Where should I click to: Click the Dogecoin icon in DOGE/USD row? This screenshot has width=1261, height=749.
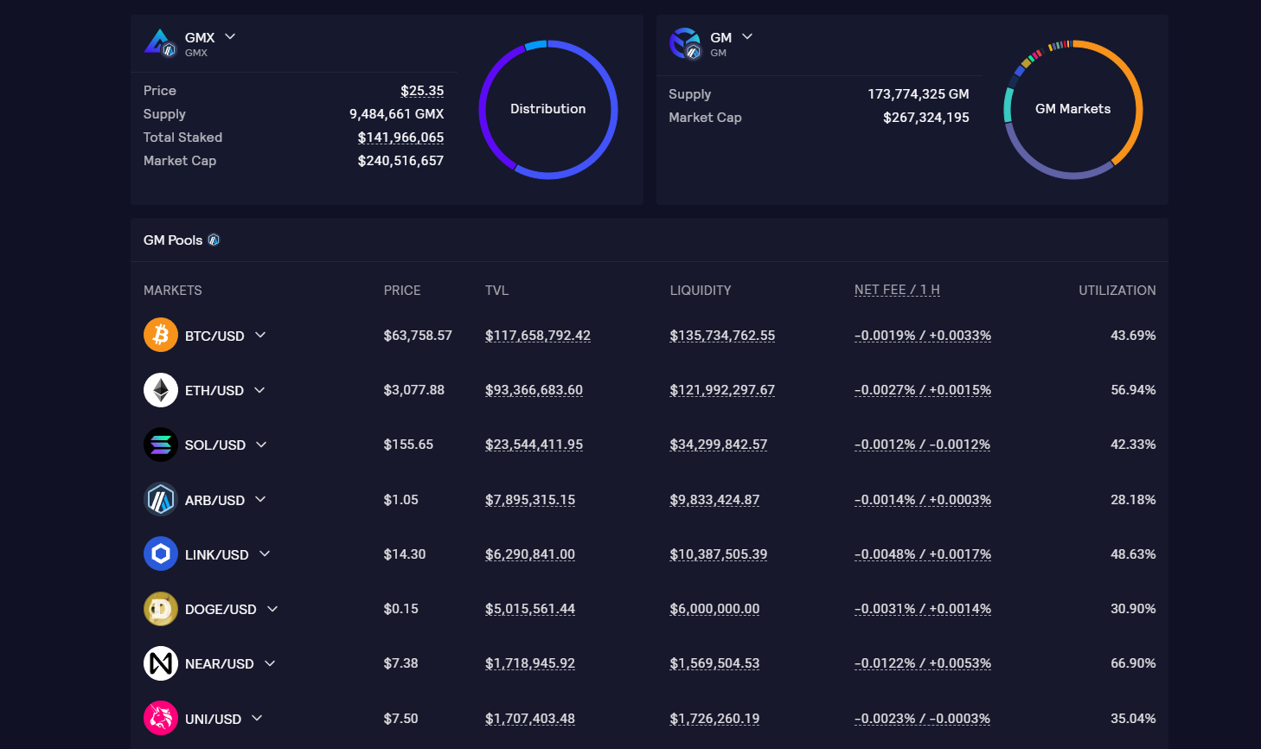[161, 609]
